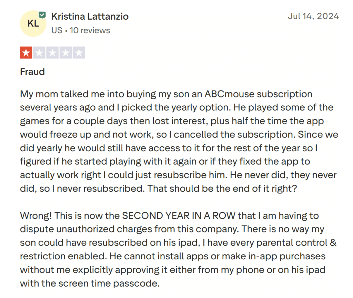Screen dimensions: 353x298
Task: Click the red first rating star
Action: click(26, 53)
